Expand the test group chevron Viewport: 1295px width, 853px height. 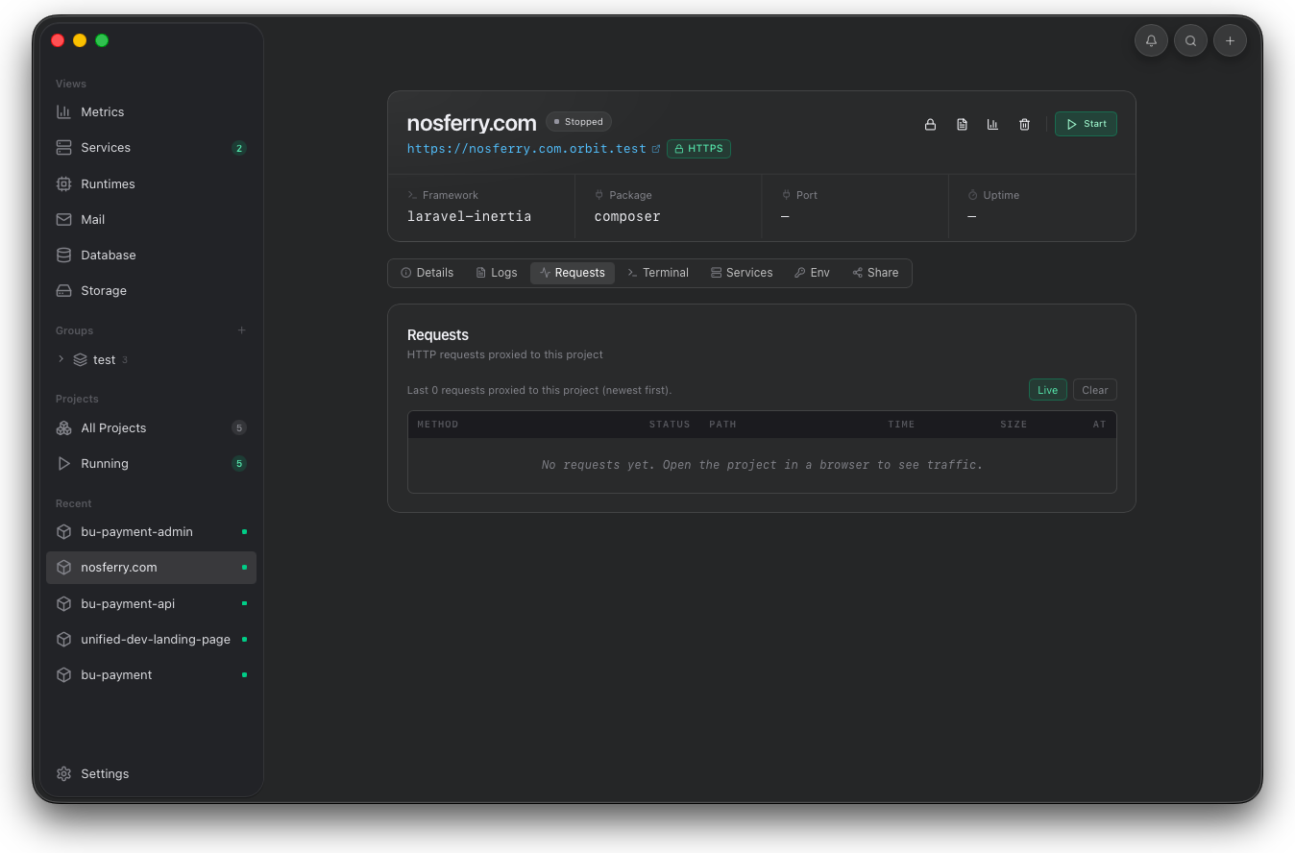61,359
